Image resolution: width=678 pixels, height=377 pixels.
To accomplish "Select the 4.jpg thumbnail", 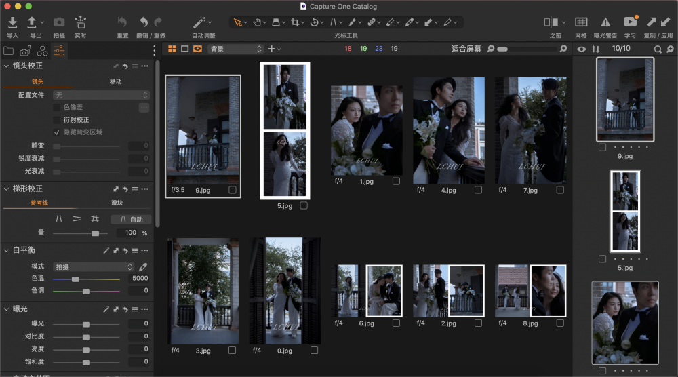I will click(x=448, y=130).
